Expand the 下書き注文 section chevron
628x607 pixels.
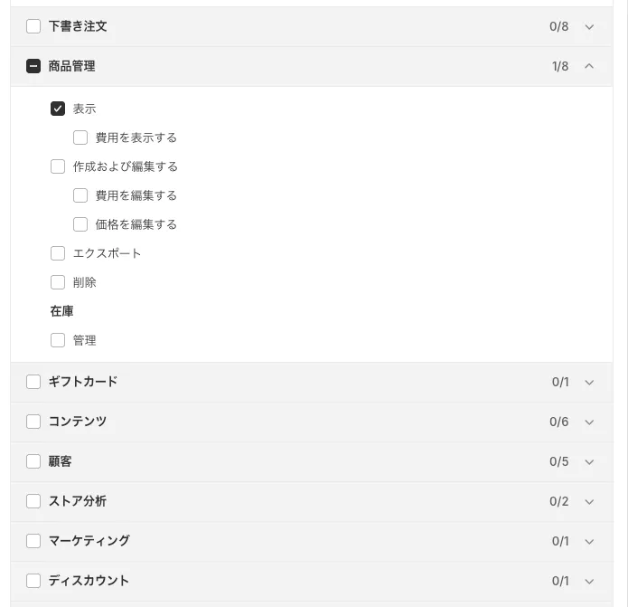(x=589, y=27)
